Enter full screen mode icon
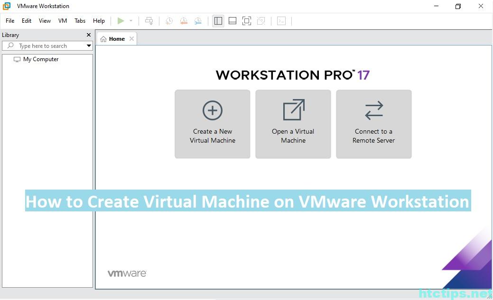493x300 pixels. coord(247,21)
